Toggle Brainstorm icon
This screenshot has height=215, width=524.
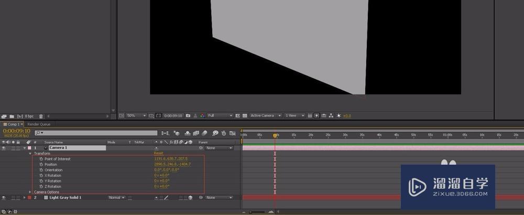tap(215, 133)
